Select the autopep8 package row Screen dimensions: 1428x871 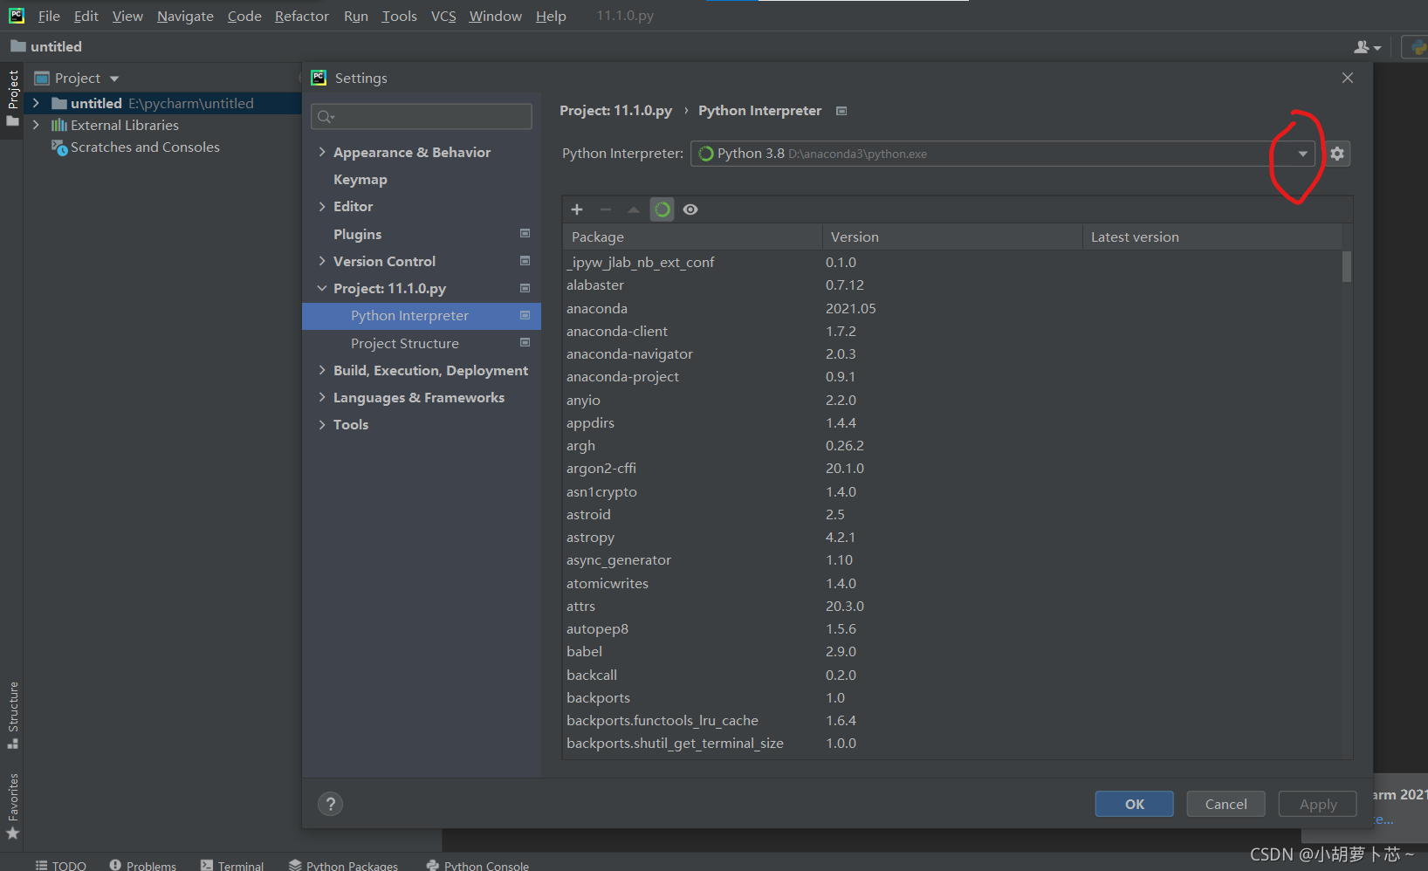click(x=952, y=628)
